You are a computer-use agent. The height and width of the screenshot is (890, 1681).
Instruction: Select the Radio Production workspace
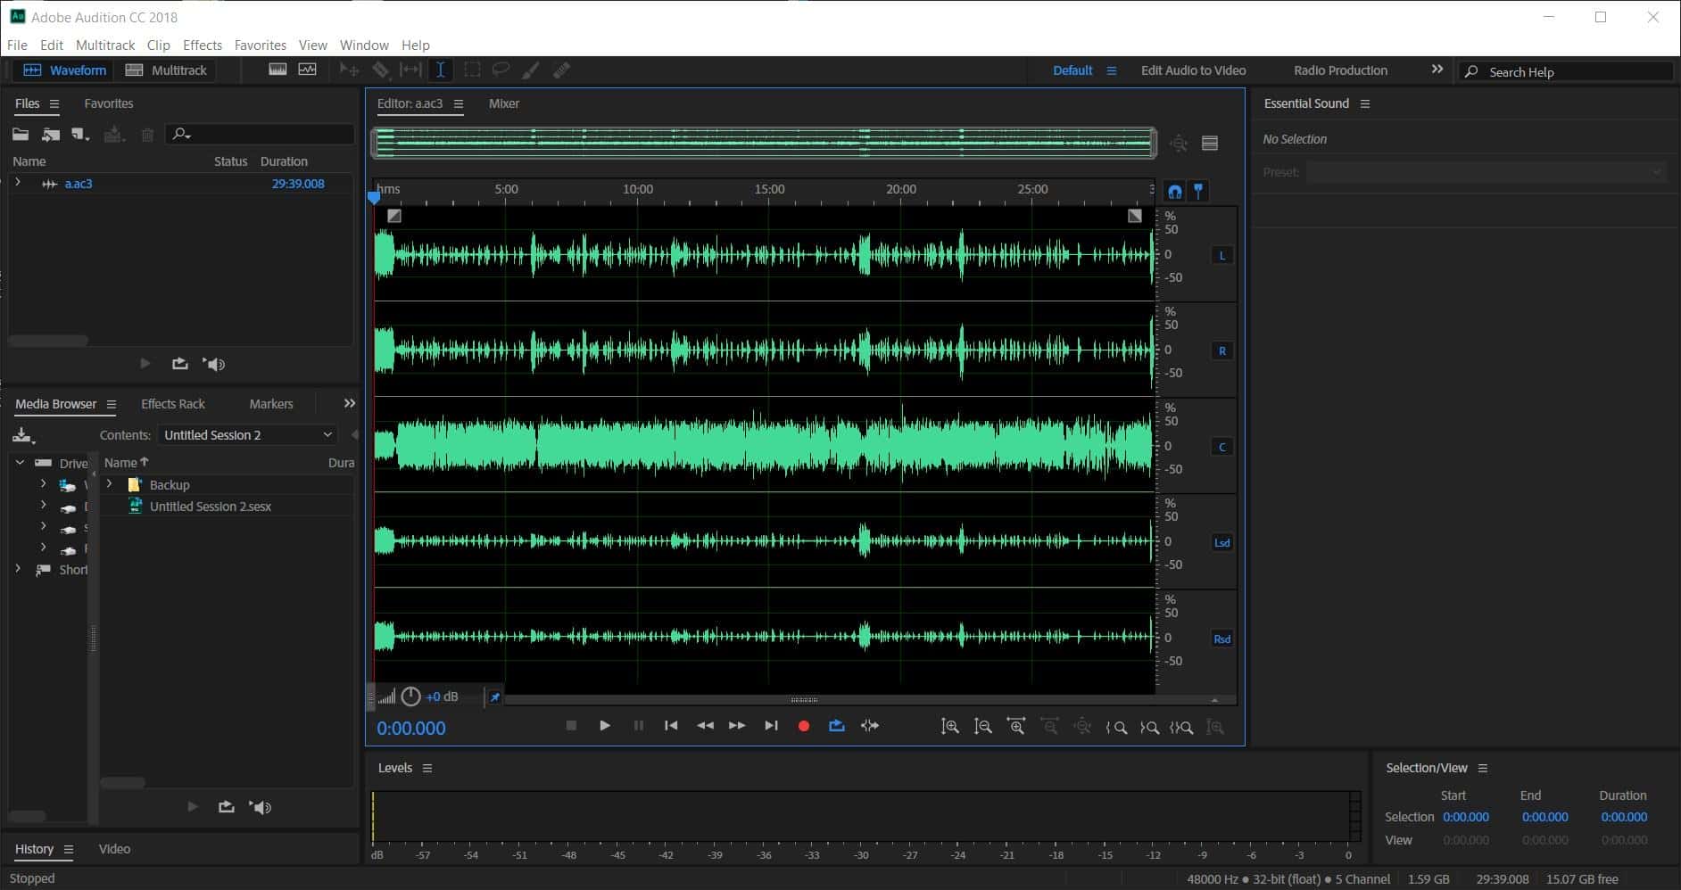1340,70
